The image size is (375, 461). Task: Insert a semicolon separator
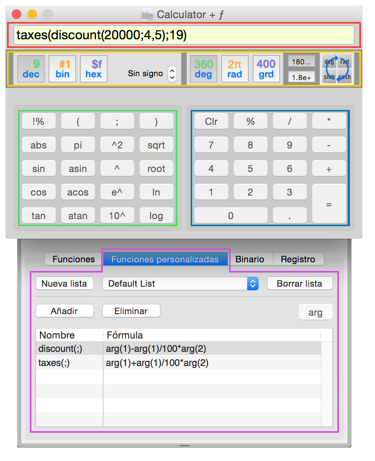[x=117, y=121]
